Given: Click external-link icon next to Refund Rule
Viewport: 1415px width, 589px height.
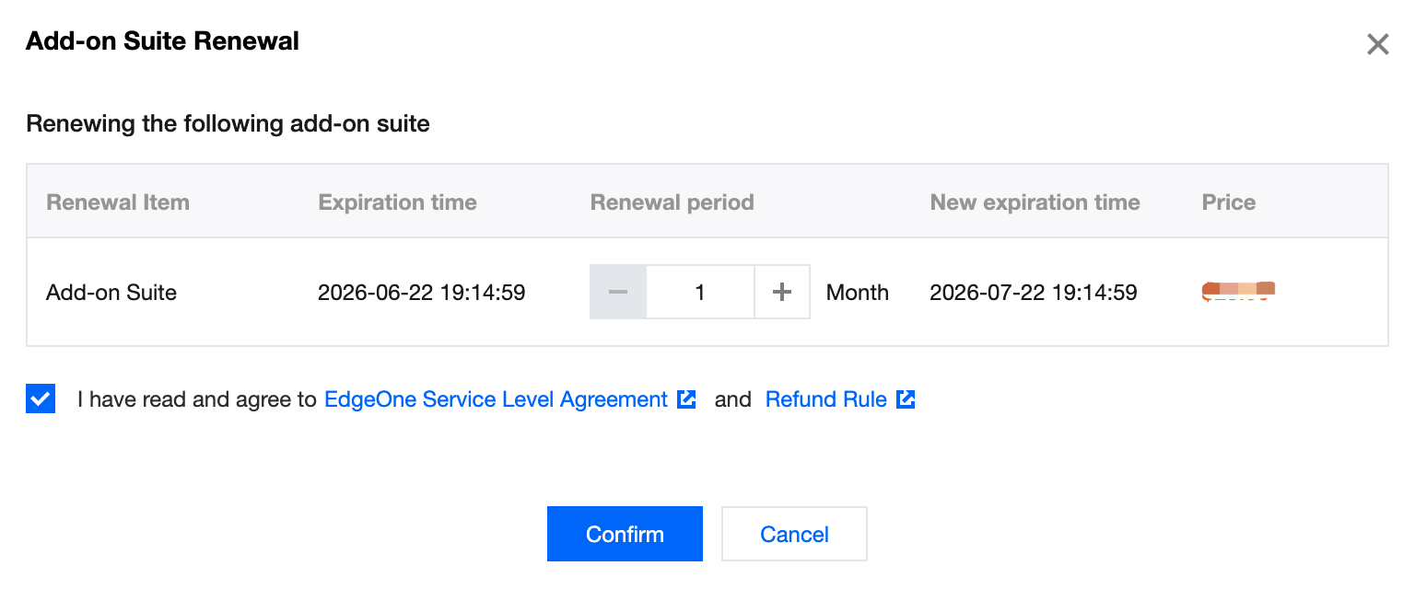Looking at the screenshot, I should coord(906,399).
